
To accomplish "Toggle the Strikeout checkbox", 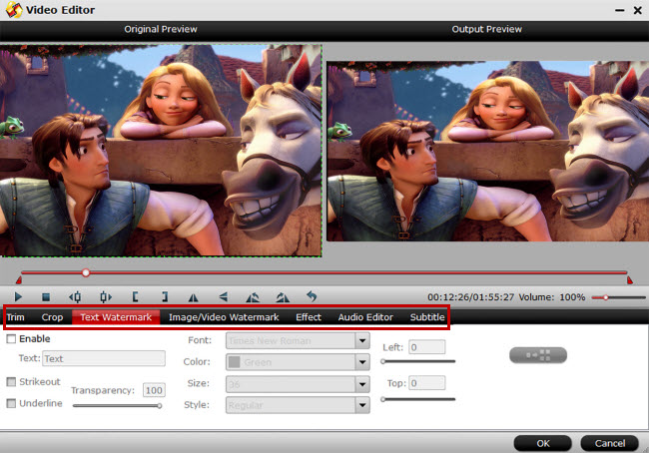I will coord(11,381).
